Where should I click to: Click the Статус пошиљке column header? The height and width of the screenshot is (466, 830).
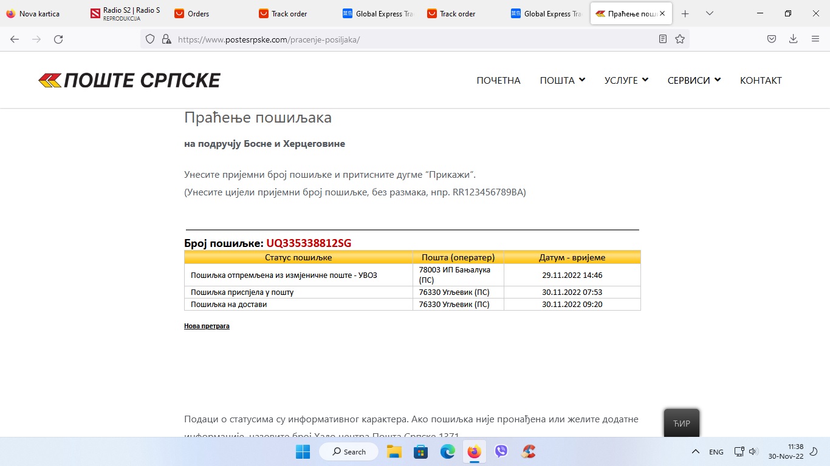click(298, 257)
